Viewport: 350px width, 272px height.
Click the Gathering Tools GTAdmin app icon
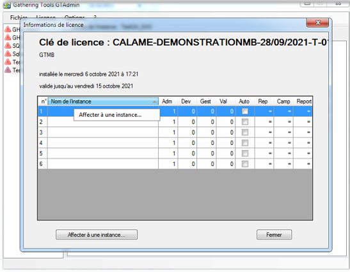pos(6,5)
